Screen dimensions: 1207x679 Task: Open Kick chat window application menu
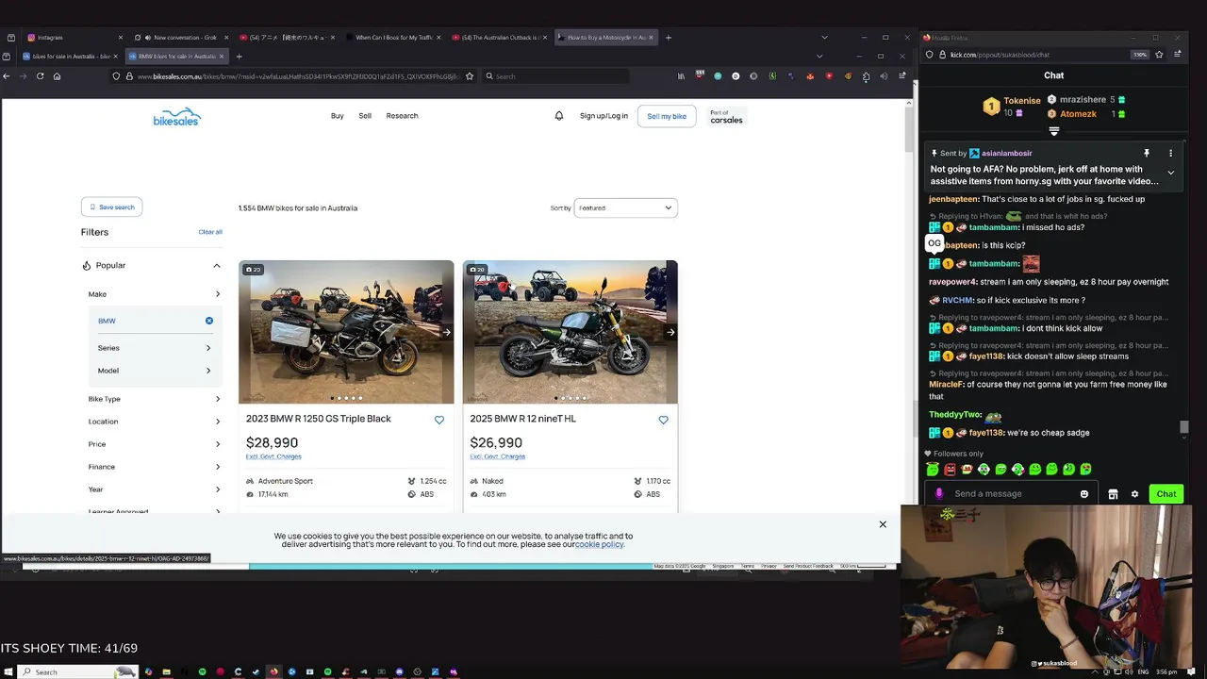(1178, 55)
